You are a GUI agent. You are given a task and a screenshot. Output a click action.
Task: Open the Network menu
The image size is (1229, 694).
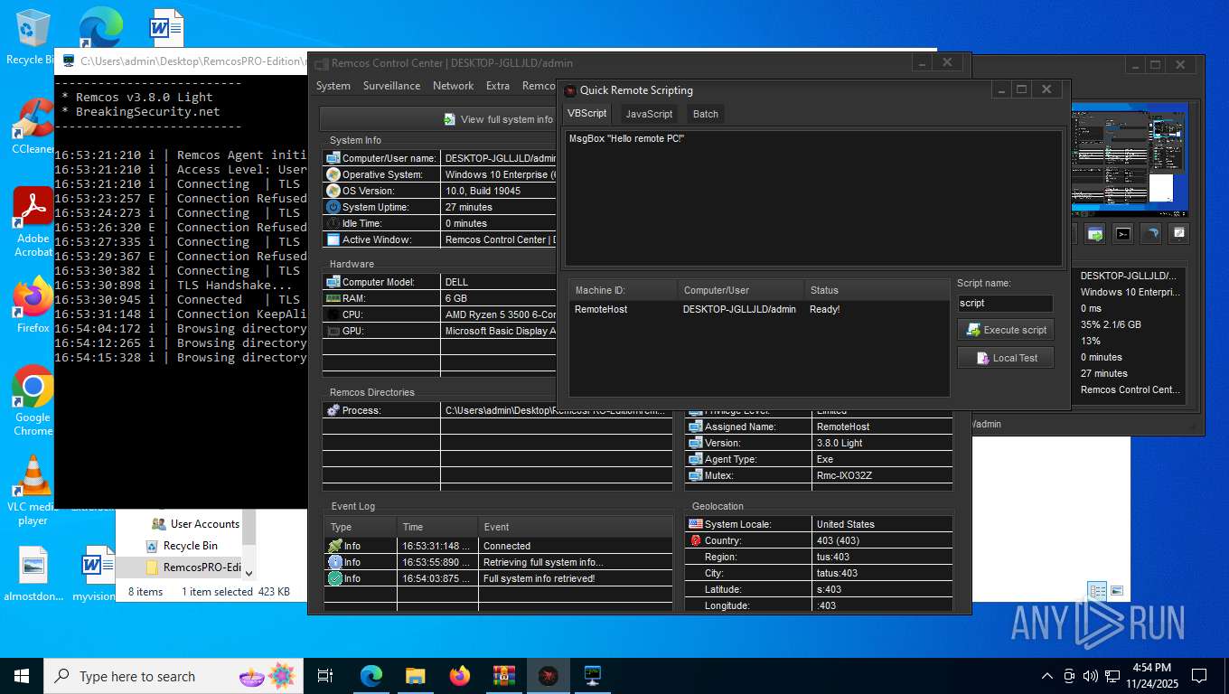click(x=453, y=86)
